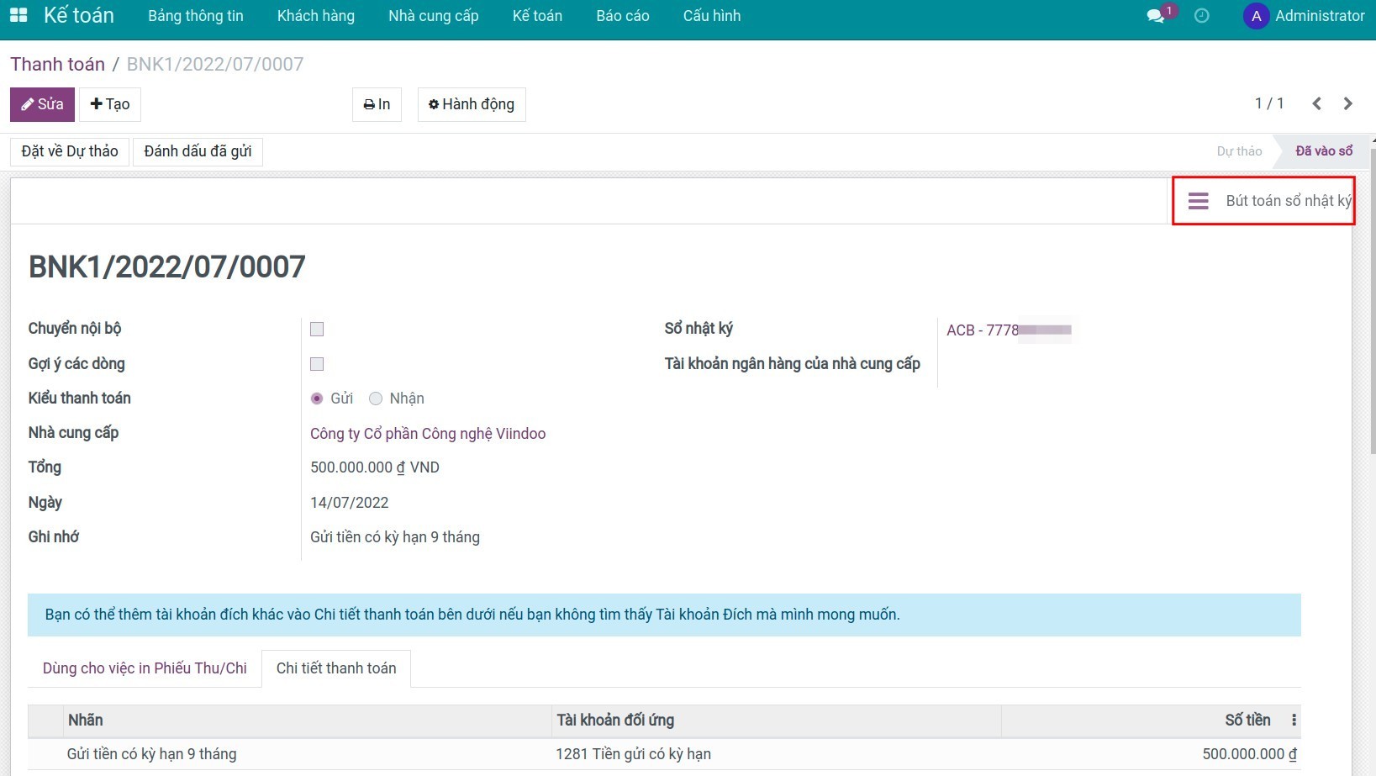The image size is (1376, 776).
Task: Select the Nhận radio option
Action: tap(376, 399)
